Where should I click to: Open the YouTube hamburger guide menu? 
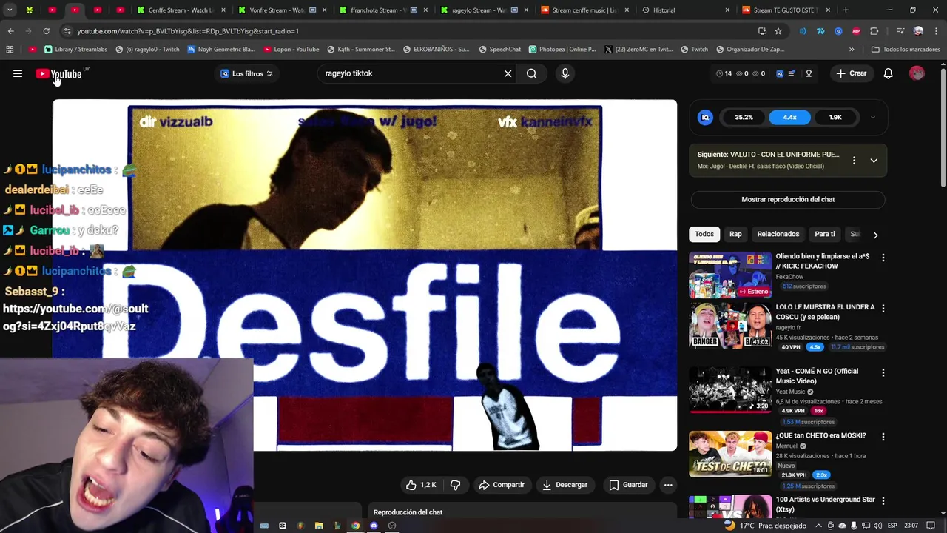pyautogui.click(x=18, y=73)
